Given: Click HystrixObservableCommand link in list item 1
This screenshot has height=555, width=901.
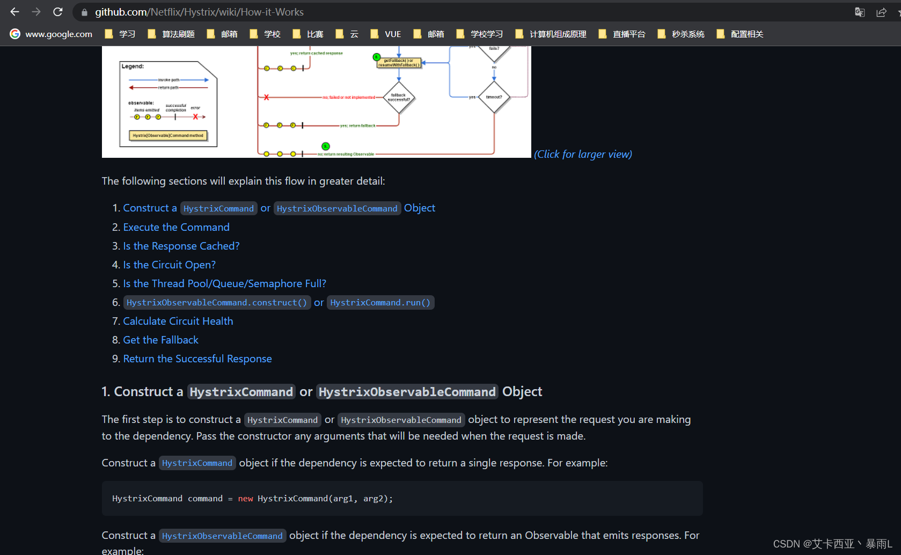Looking at the screenshot, I should 337,208.
